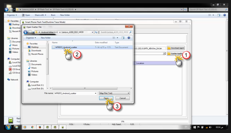The image size is (231, 133).
Task: Select Desktop in the dialog's Favorites
Action: click(35, 47)
